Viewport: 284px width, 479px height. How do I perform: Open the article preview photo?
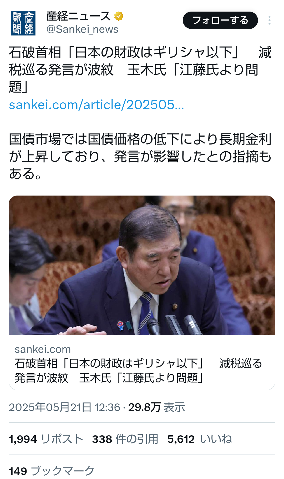click(142, 265)
